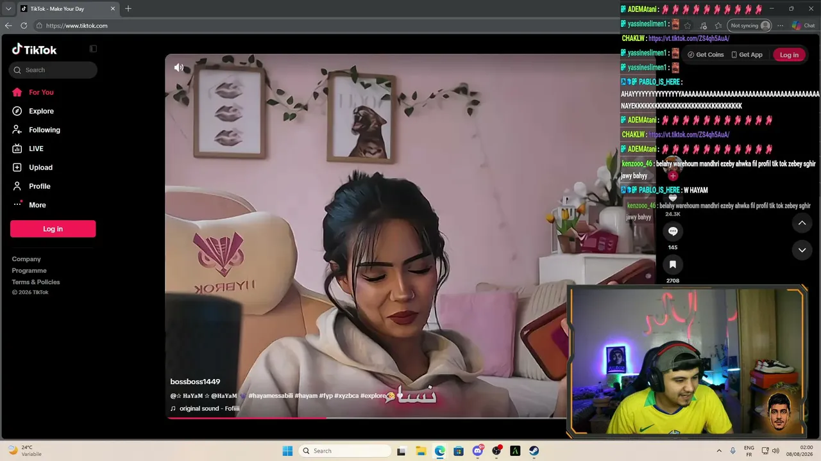The image size is (821, 461).
Task: Close the TikTok browser tab
Action: click(113, 9)
